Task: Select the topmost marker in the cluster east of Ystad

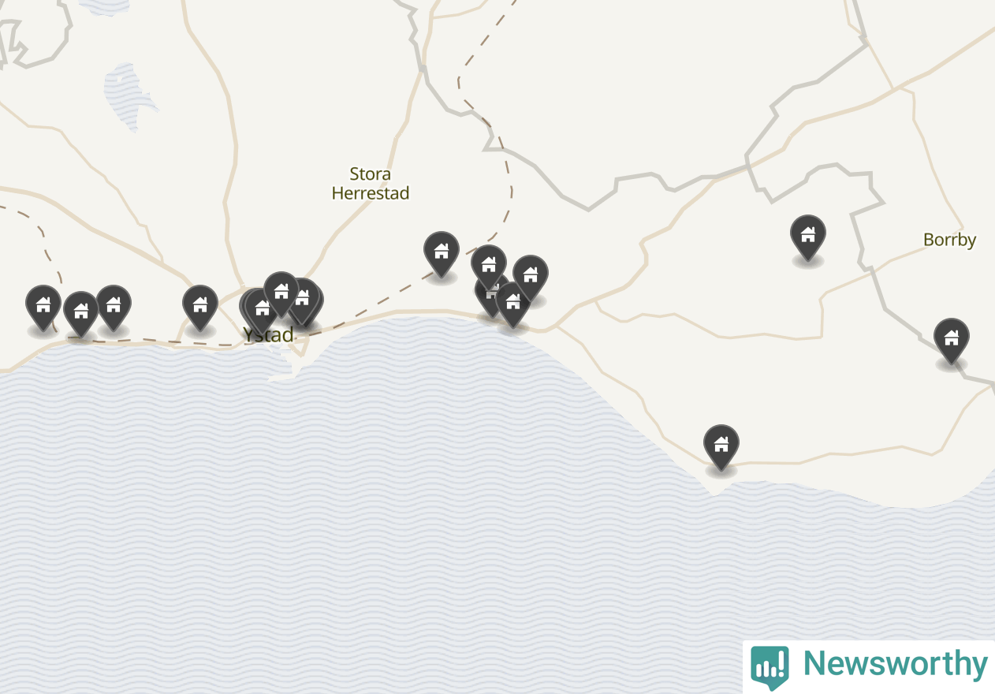Action: 489,264
